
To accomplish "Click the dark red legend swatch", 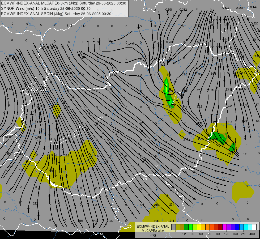I will coord(220,227).
